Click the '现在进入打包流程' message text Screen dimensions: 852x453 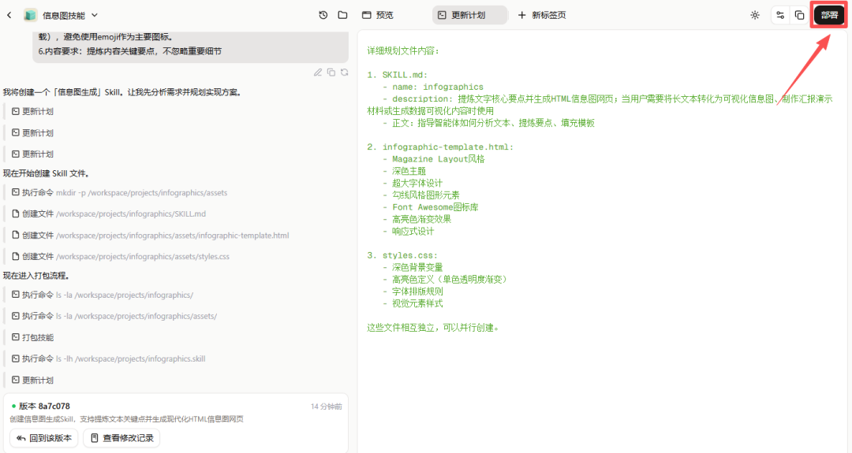tap(36, 276)
